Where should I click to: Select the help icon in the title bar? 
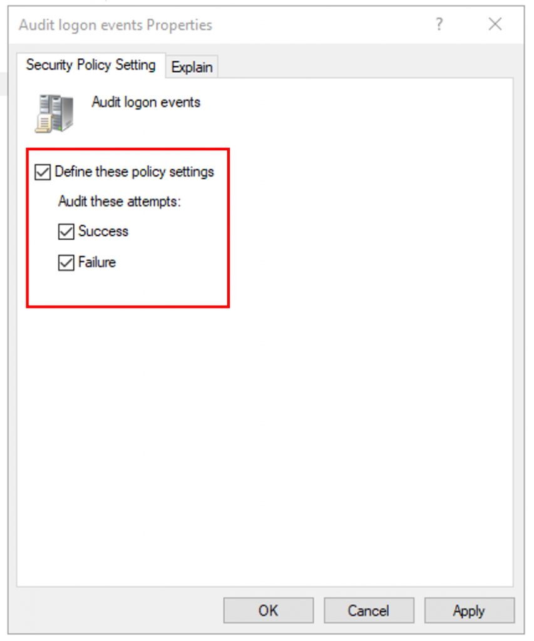[439, 24]
